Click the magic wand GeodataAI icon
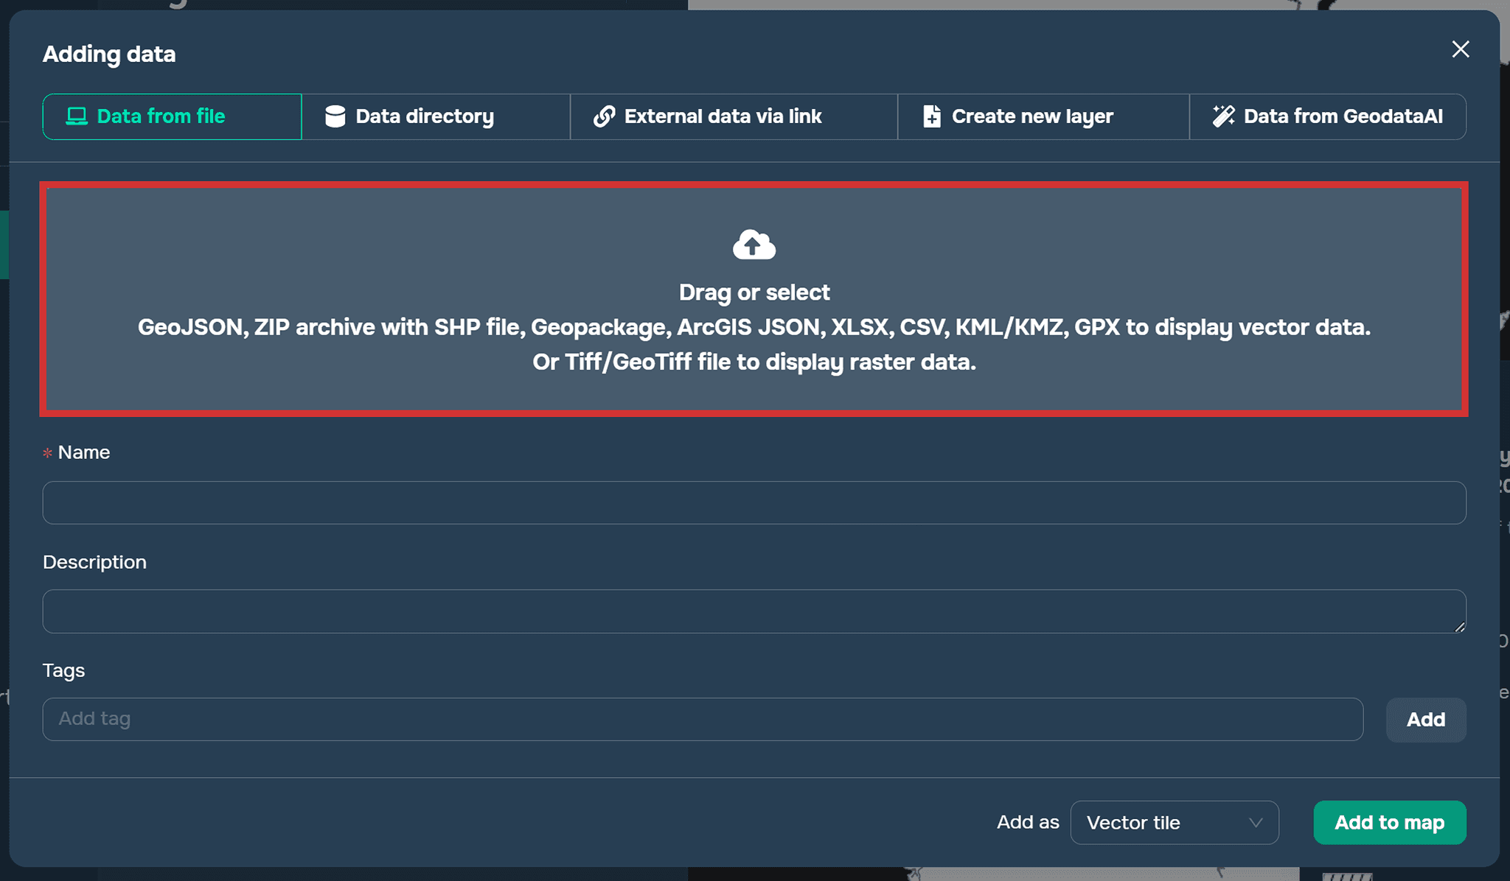Image resolution: width=1510 pixels, height=881 pixels. (x=1223, y=116)
